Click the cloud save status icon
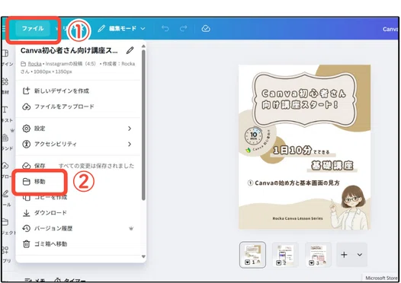Screen dimensions: 401x283 click(206, 29)
